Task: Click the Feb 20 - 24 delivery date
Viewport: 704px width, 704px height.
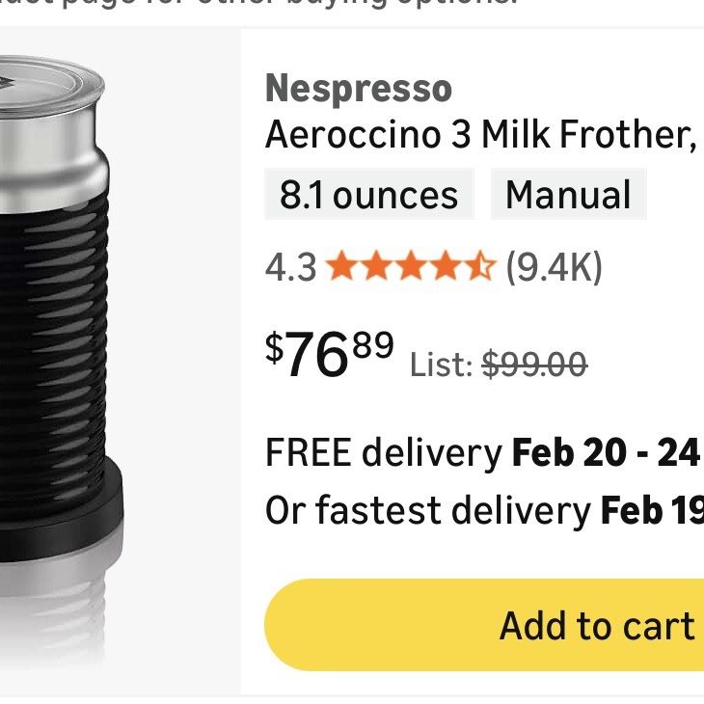Action: click(x=606, y=451)
